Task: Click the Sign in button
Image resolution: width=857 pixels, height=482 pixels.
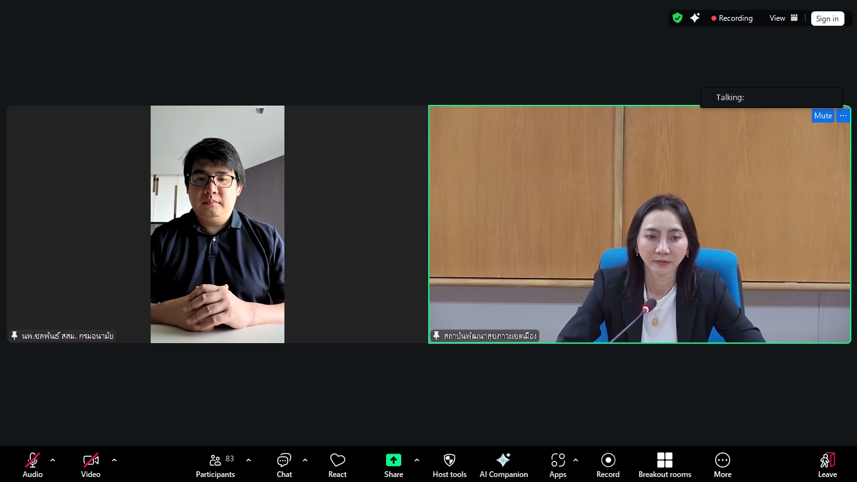Action: tap(827, 18)
